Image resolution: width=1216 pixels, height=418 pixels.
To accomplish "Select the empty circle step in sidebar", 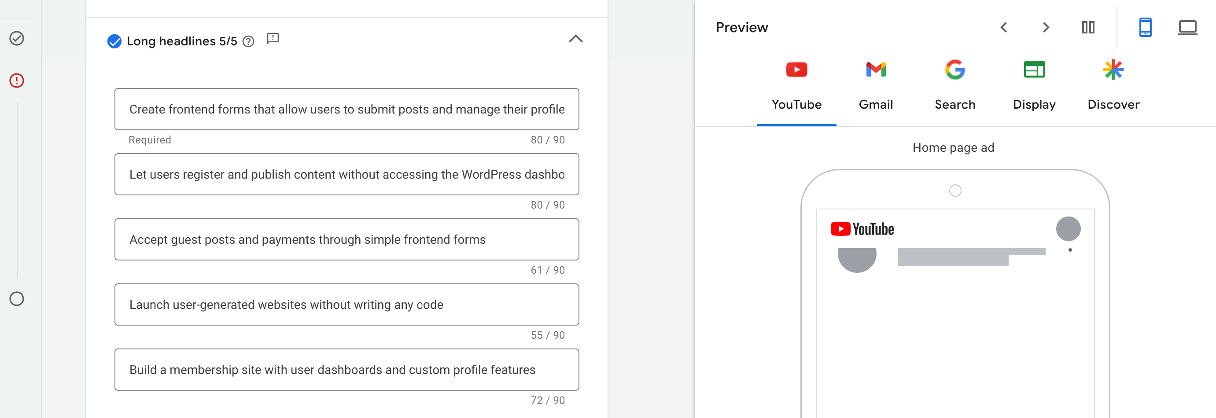I will click(x=17, y=299).
